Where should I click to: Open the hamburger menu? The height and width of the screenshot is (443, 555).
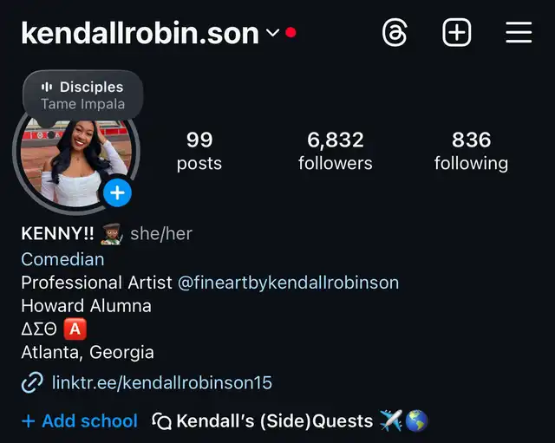[519, 33]
